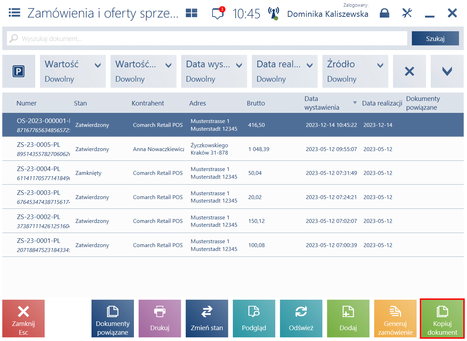This screenshot has height=341, width=467.
Task: Select order row ZS-23-0005-PL
Action: click(x=233, y=149)
